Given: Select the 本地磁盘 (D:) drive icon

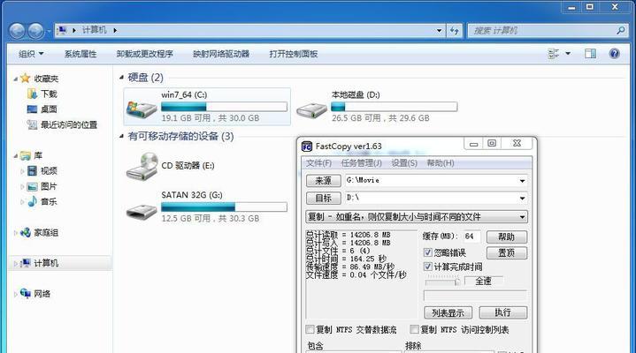Looking at the screenshot, I should coord(311,110).
